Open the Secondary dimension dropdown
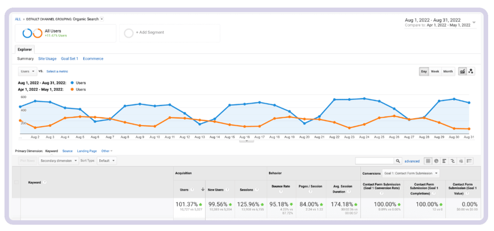 [x=59, y=161]
